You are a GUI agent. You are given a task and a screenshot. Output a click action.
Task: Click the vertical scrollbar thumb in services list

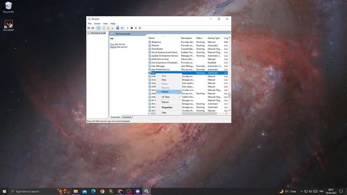point(229,95)
